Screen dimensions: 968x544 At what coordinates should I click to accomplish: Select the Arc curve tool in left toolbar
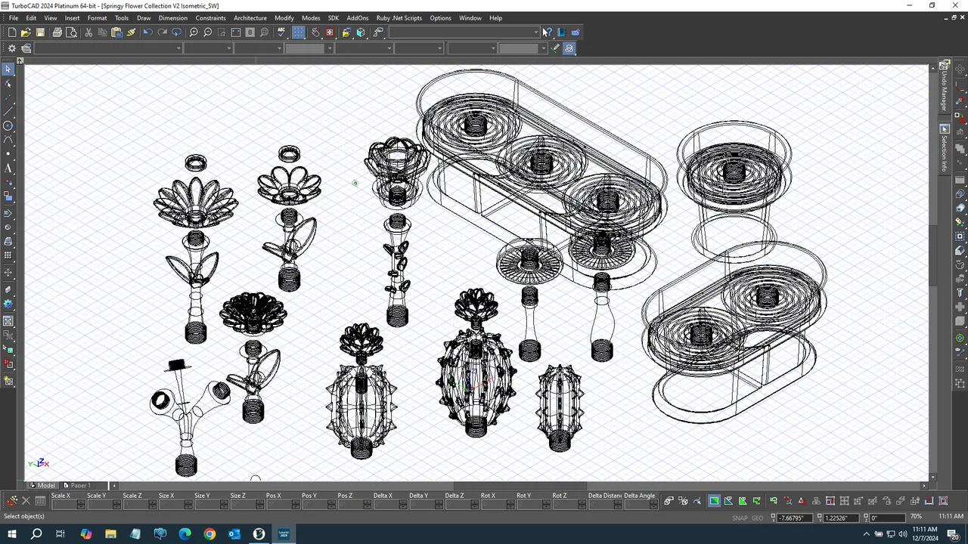[8, 141]
